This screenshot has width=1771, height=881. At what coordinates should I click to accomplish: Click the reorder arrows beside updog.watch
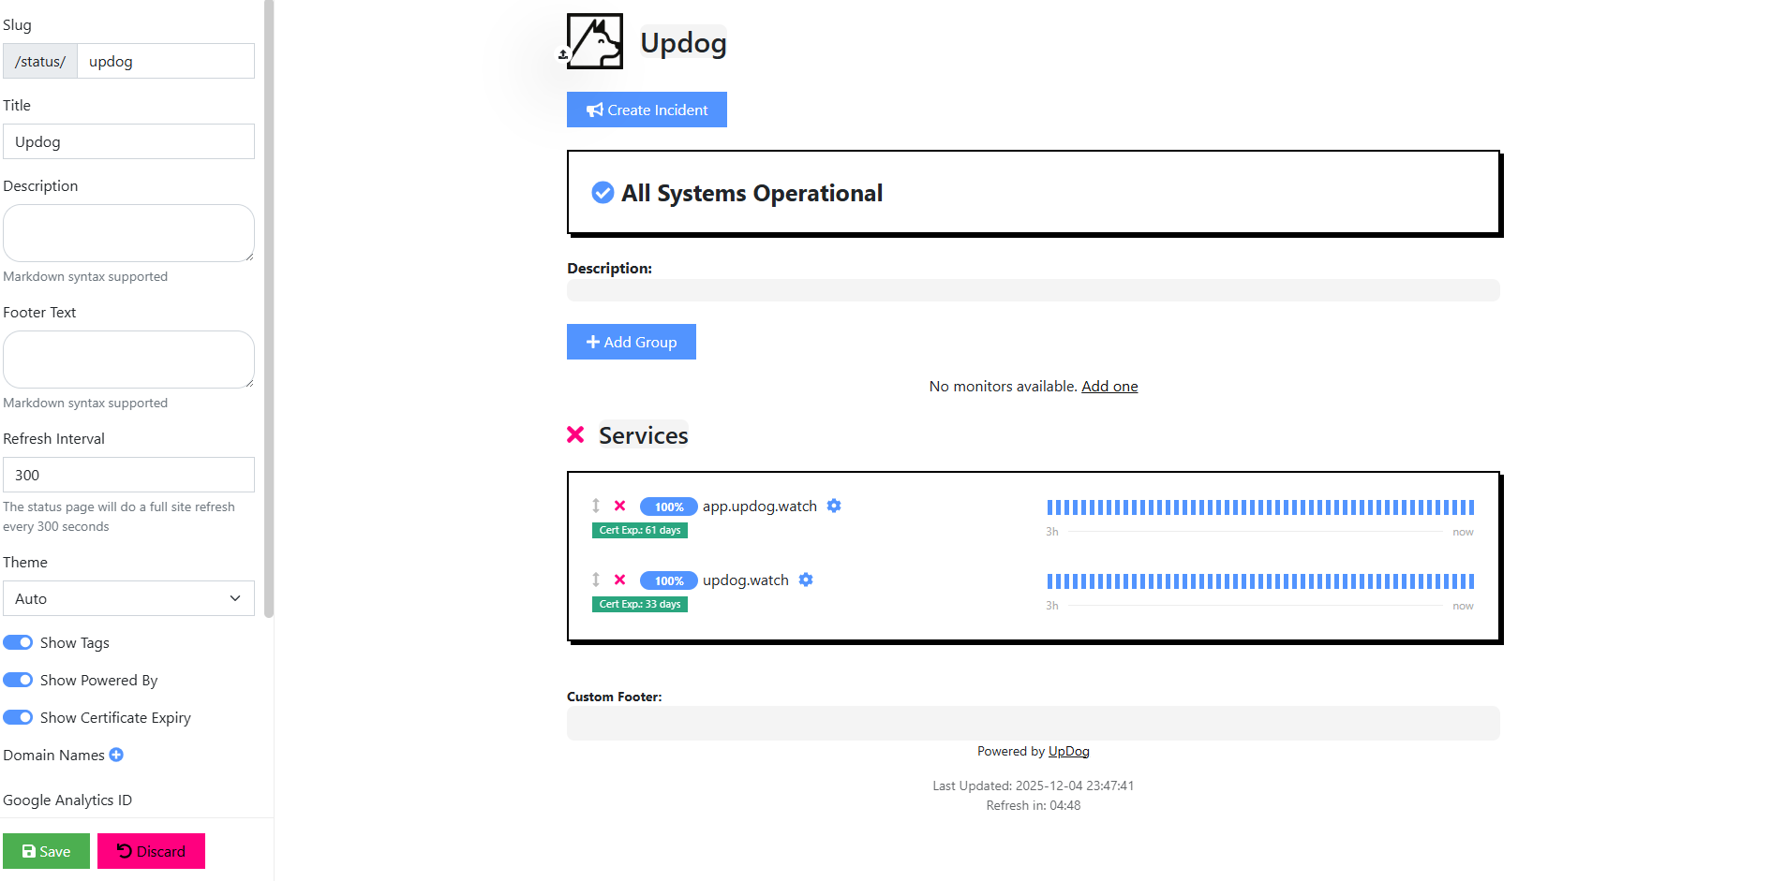point(596,580)
